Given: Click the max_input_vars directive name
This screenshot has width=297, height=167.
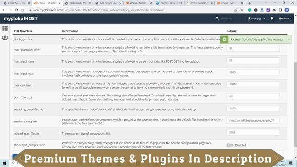Looking at the screenshot, I should tap(24, 73).
